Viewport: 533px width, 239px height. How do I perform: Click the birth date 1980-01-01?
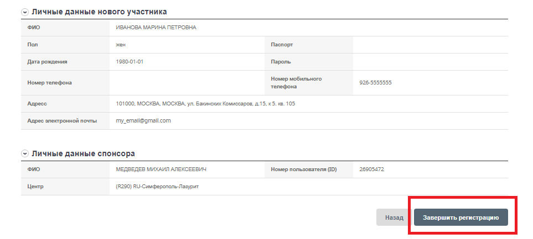click(x=130, y=62)
